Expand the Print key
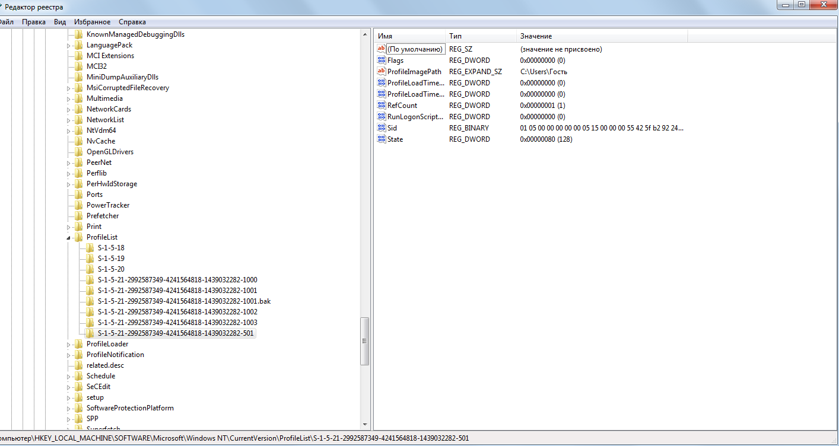This screenshot has height=446, width=839. coord(68,227)
